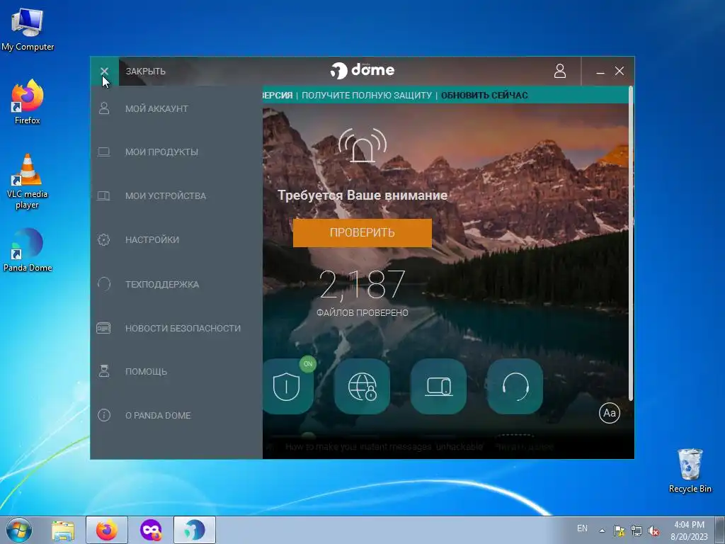
Task: Open File Explorer from taskbar
Action: pos(63,530)
